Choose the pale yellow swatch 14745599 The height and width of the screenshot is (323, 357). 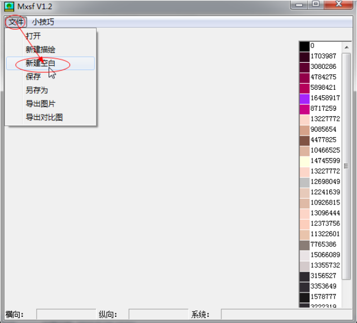tap(304, 161)
